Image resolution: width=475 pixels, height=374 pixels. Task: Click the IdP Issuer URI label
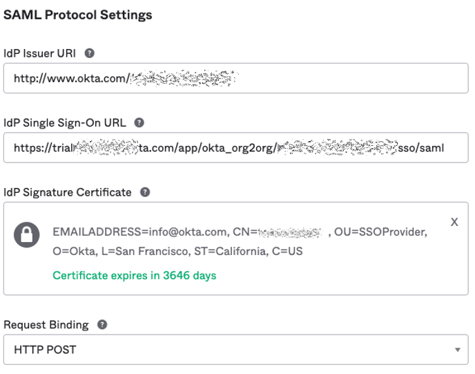pyautogui.click(x=40, y=53)
